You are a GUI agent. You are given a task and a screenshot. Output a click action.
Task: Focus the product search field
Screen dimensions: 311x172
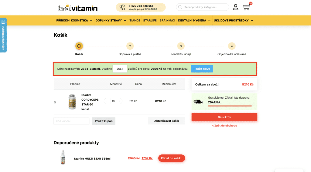(203, 7)
